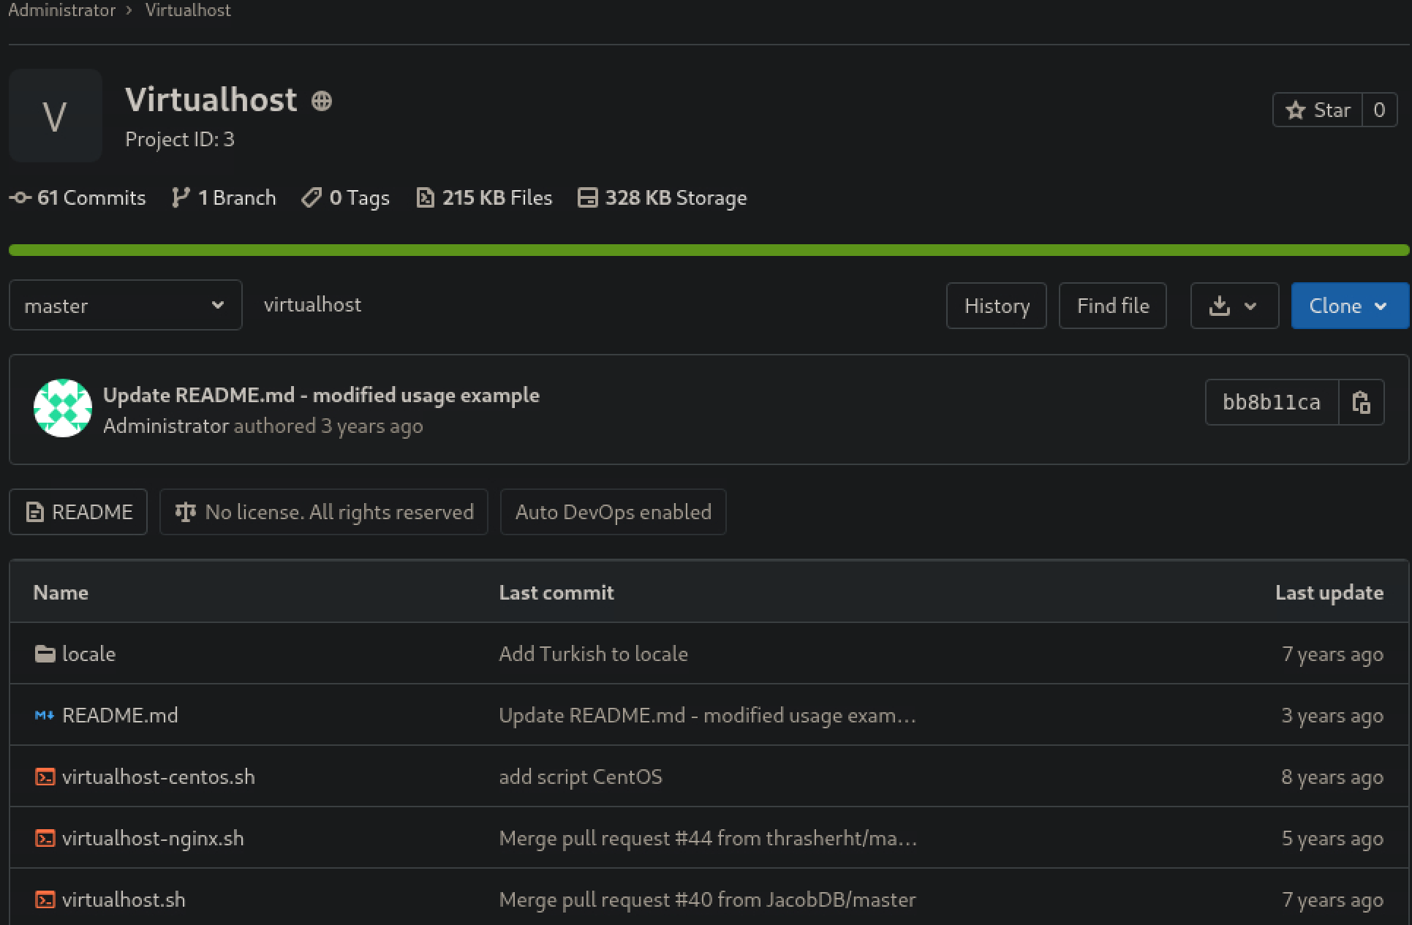Image resolution: width=1412 pixels, height=925 pixels.
Task: Open virtualhost-nginx.sh file
Action: point(153,838)
